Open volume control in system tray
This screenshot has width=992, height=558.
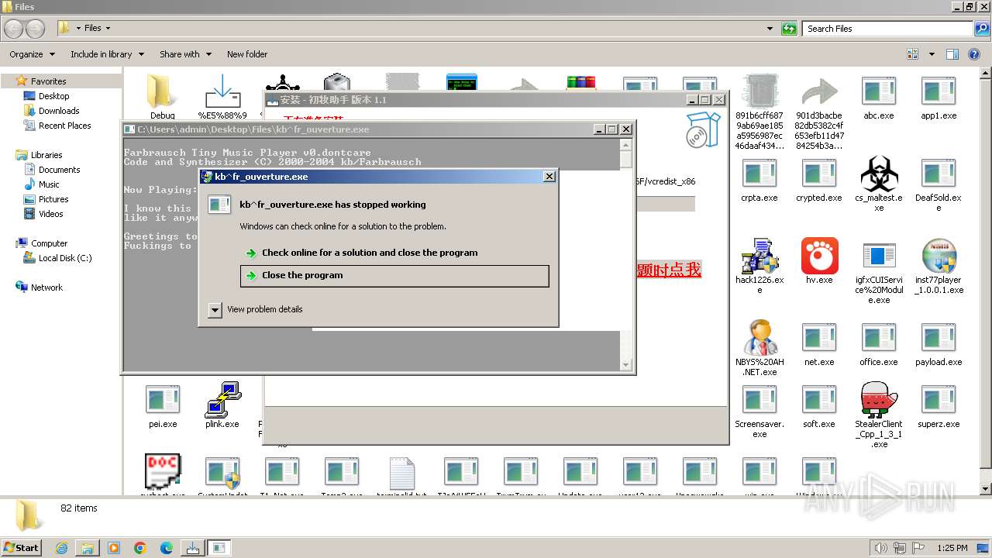[880, 548]
